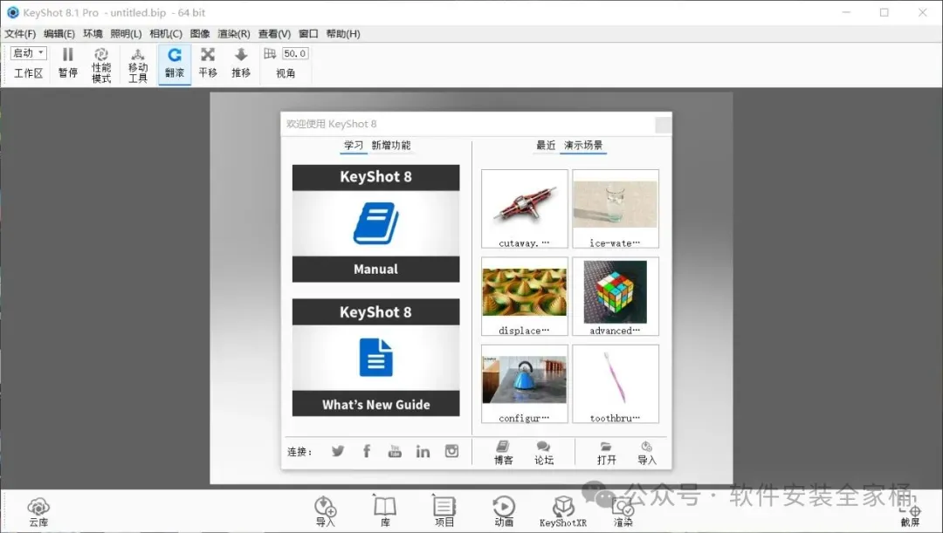Open the ice-water demo scene thumbnail
The height and width of the screenshot is (533, 943).
pos(616,208)
